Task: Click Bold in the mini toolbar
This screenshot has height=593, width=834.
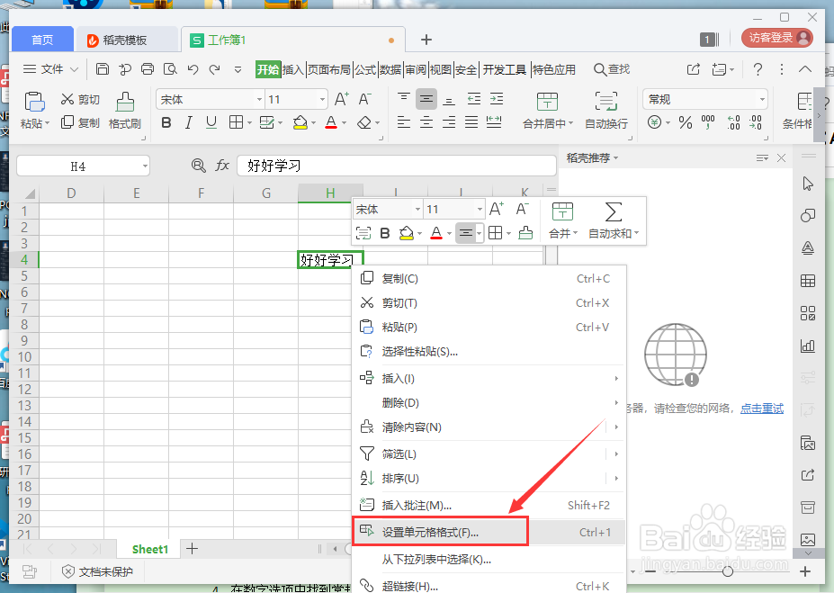Action: pos(385,233)
